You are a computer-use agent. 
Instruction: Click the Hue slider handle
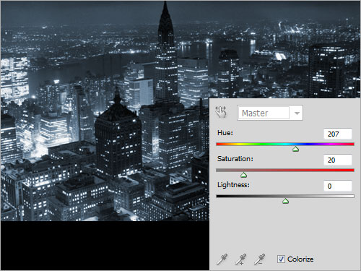[x=295, y=149]
